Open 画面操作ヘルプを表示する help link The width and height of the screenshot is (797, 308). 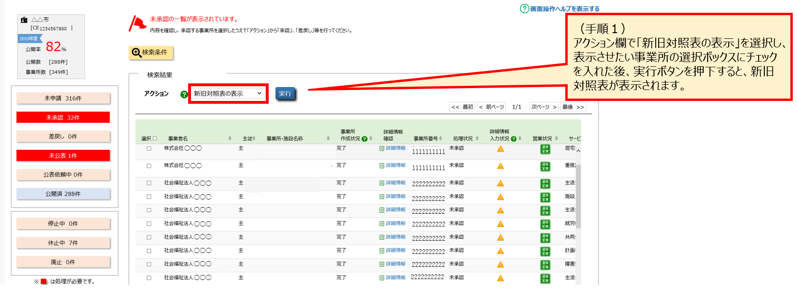point(560,9)
